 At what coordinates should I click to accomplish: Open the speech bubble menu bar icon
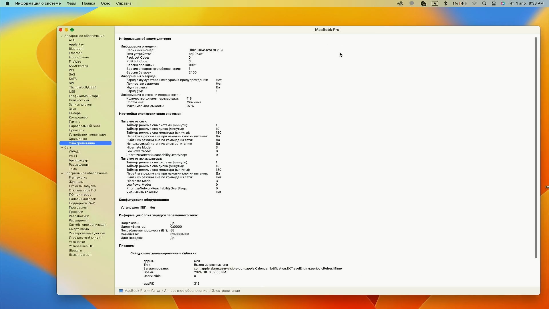point(412,3)
